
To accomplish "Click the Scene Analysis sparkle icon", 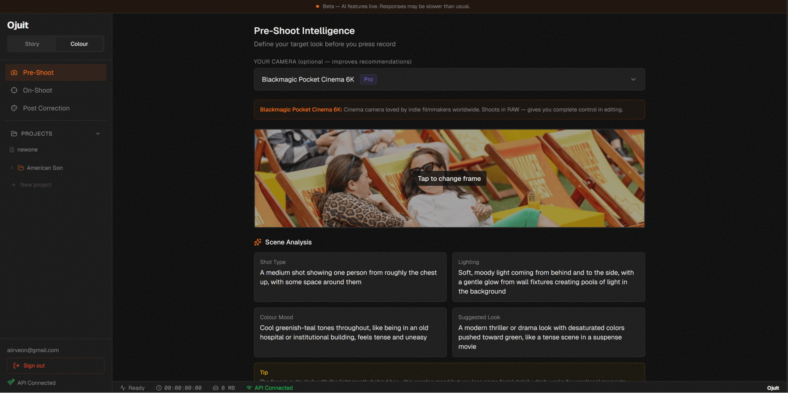I will click(258, 242).
